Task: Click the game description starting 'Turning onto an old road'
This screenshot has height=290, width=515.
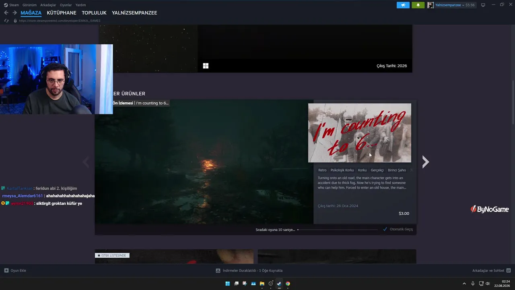Action: [362, 183]
